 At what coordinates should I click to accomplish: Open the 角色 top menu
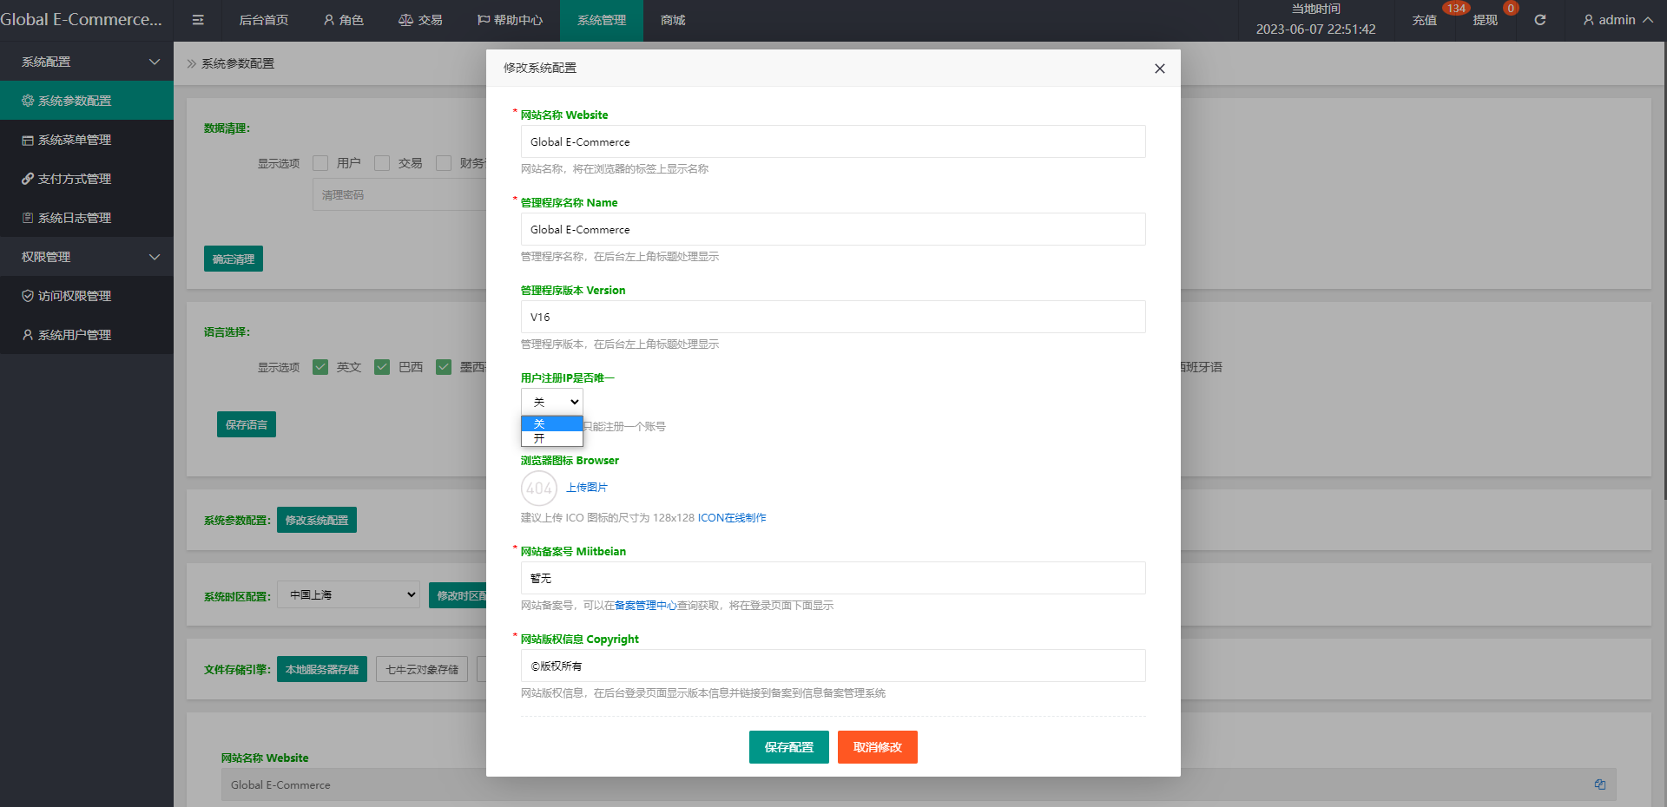[343, 20]
